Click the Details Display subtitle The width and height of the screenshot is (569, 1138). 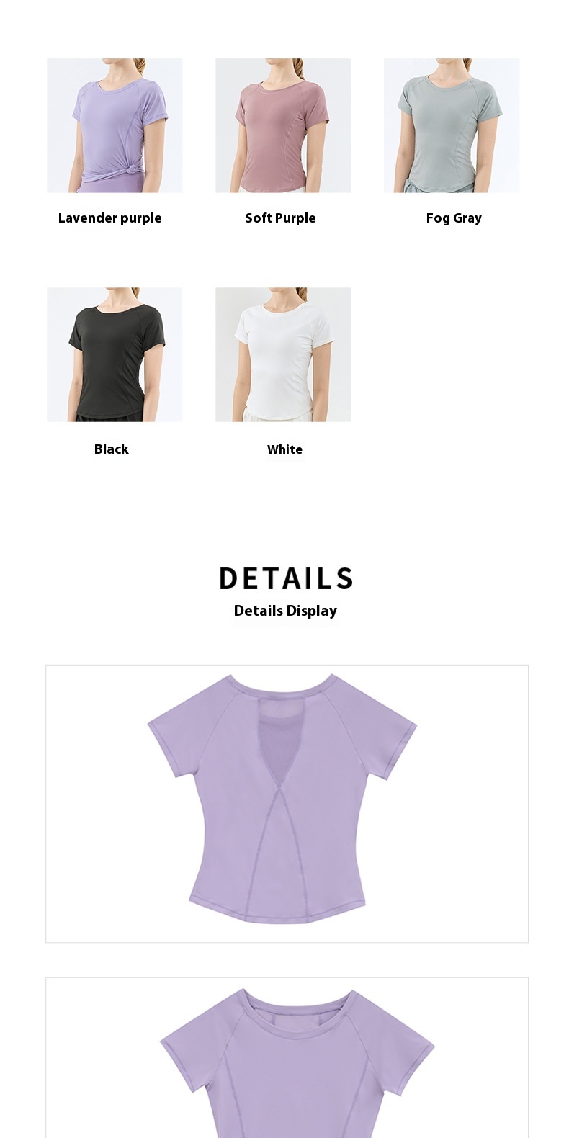[x=285, y=611]
